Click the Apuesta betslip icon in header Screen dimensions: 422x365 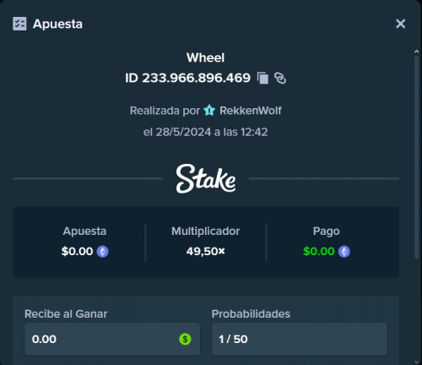(x=19, y=24)
